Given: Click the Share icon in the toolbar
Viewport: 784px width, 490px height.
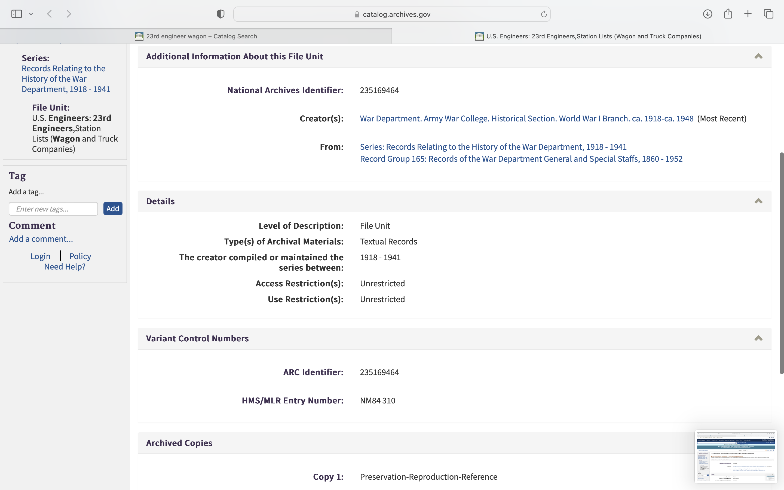Looking at the screenshot, I should [x=728, y=14].
